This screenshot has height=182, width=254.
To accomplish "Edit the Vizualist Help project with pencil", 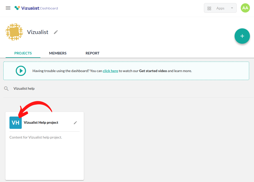I will [75, 123].
